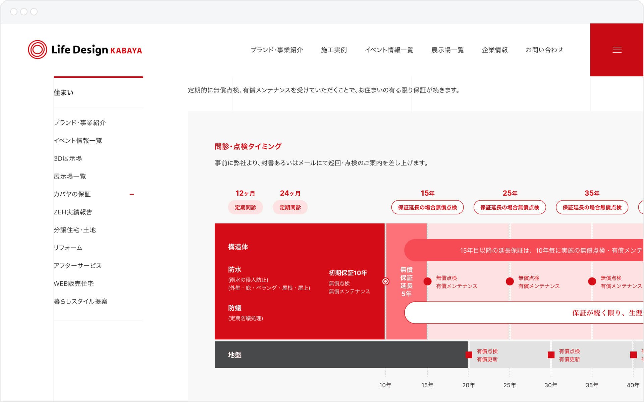Click the 35年 保証延長の場合無償点検 pill
644x402 pixels.
(592, 207)
